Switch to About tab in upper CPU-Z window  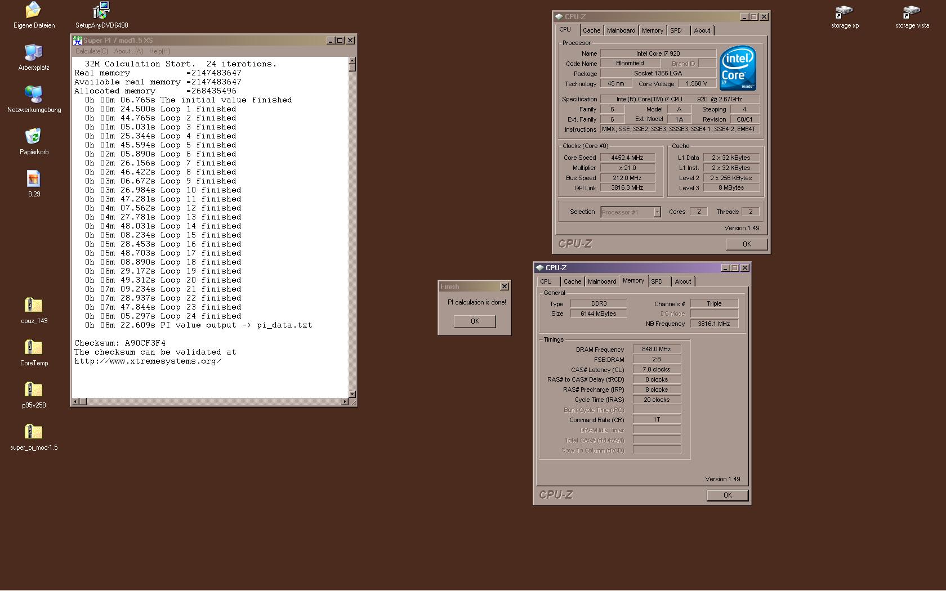click(x=702, y=30)
